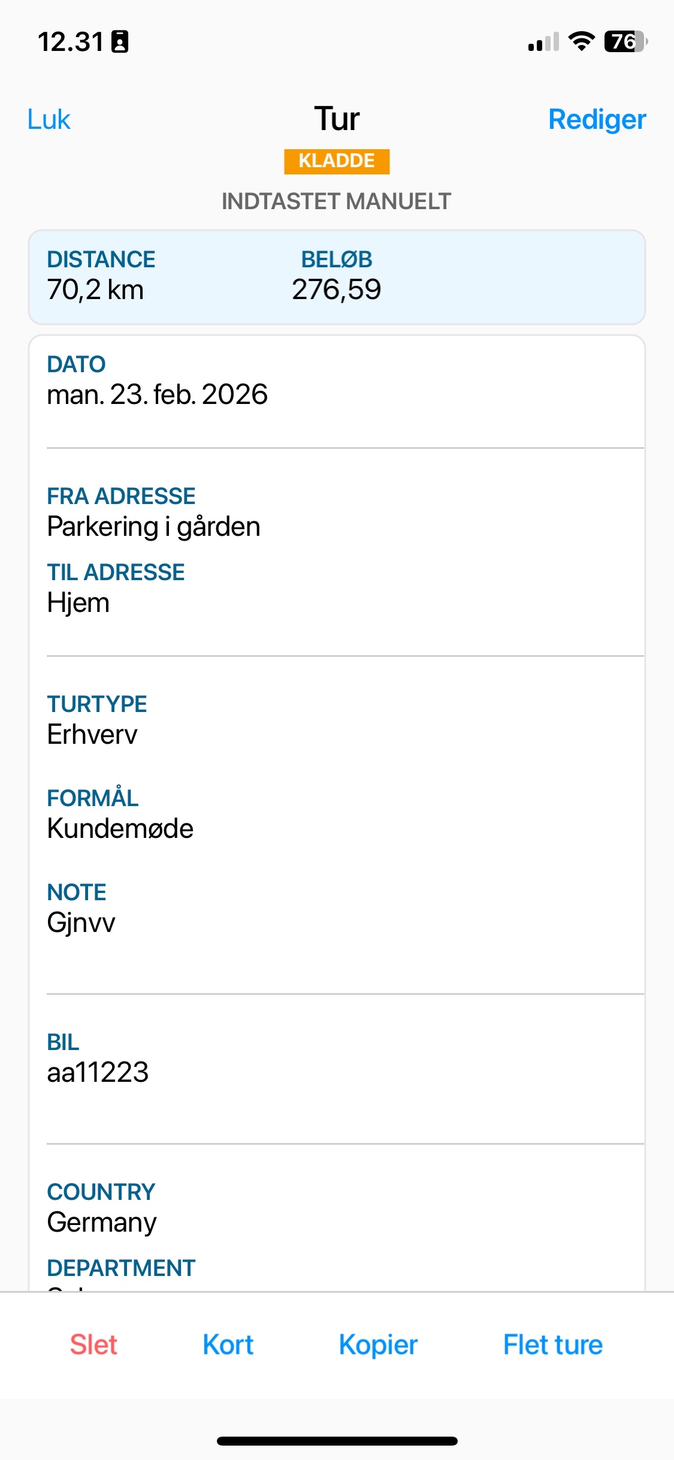Tap the cellular signal bars icon
This screenshot has width=674, height=1460.
point(543,42)
